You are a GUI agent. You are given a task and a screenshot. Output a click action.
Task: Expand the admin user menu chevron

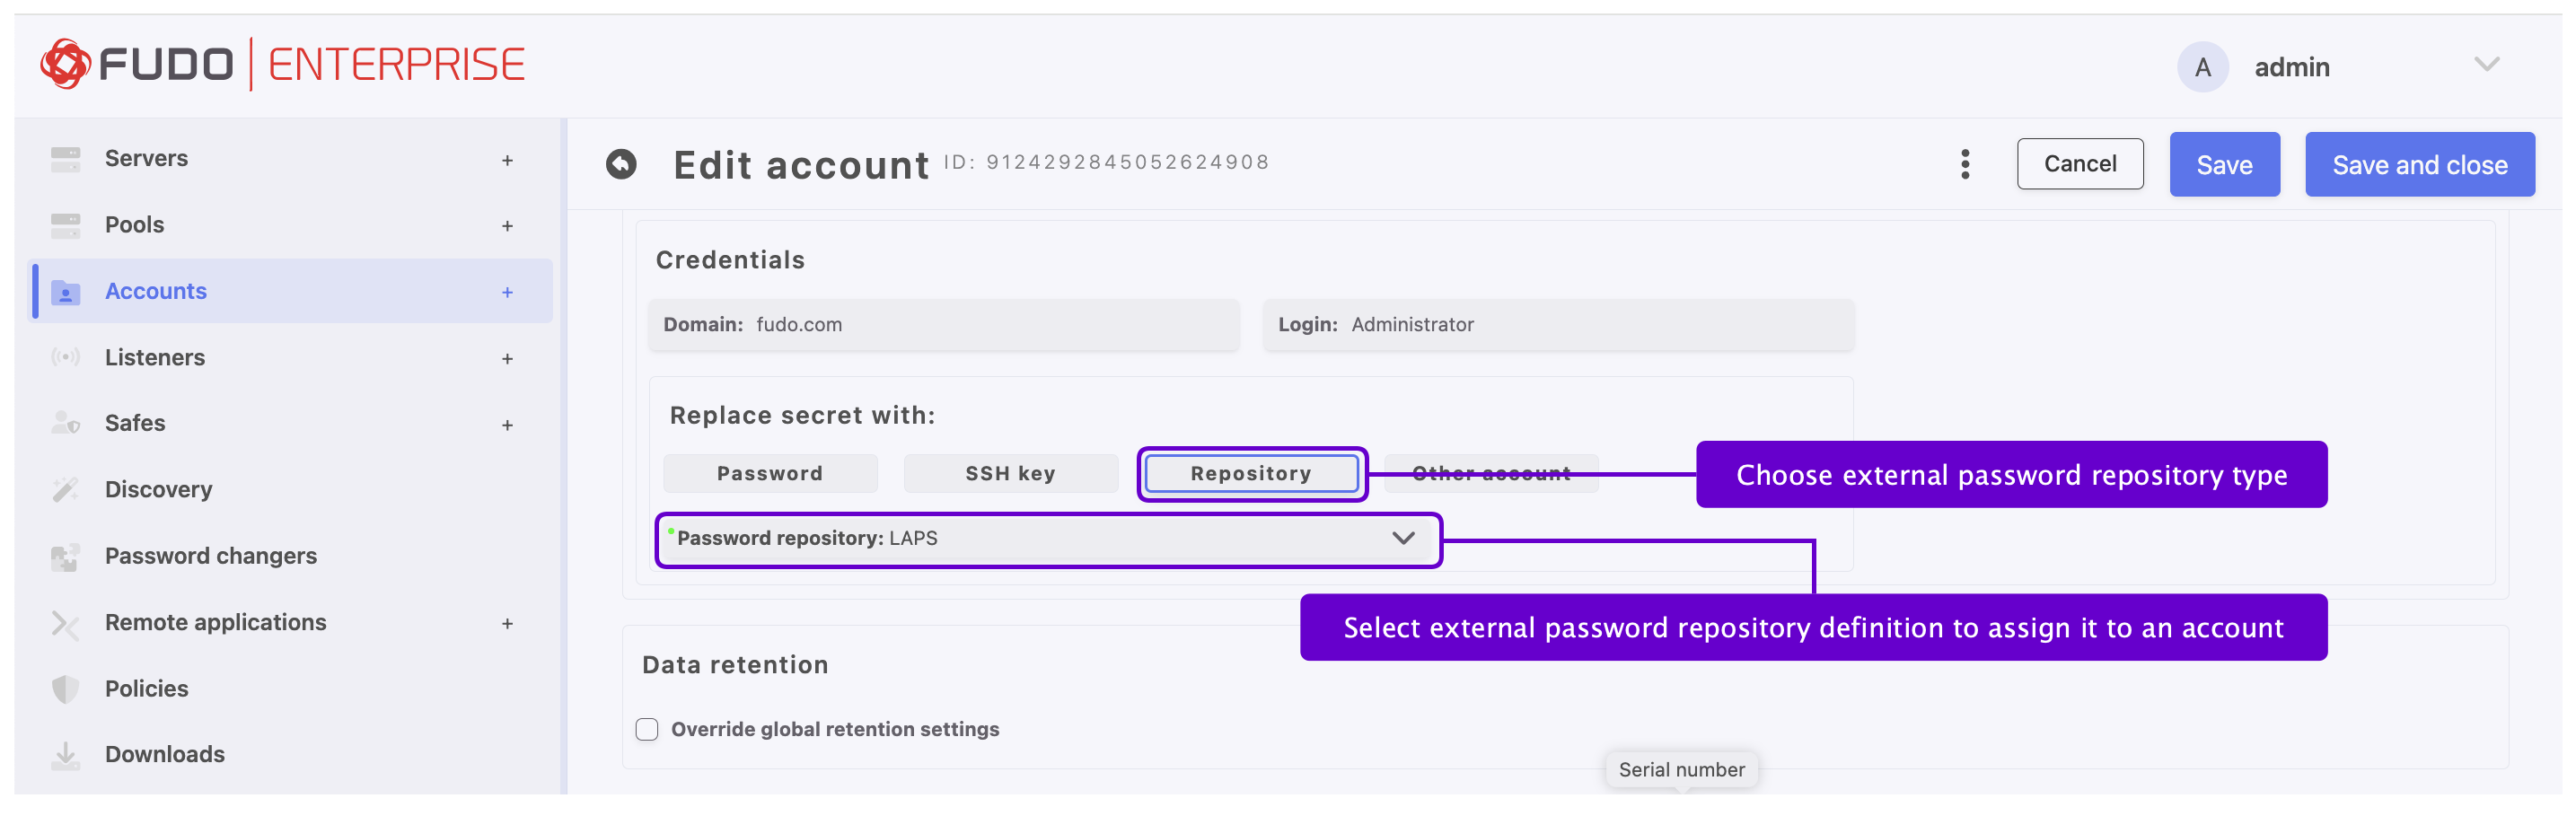2486,66
